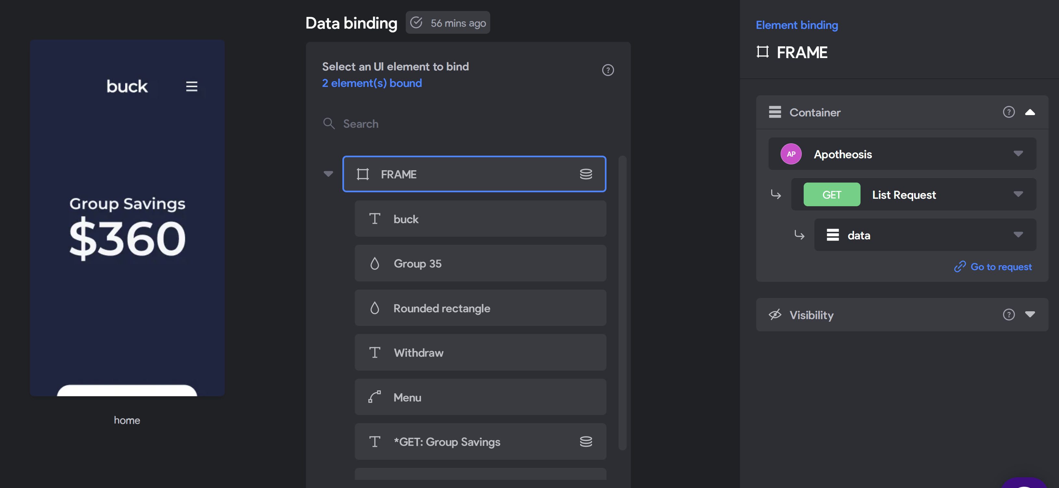This screenshot has width=1059, height=488.
Task: Click the saved checkmark icon beside 56 mins ago
Action: (416, 23)
